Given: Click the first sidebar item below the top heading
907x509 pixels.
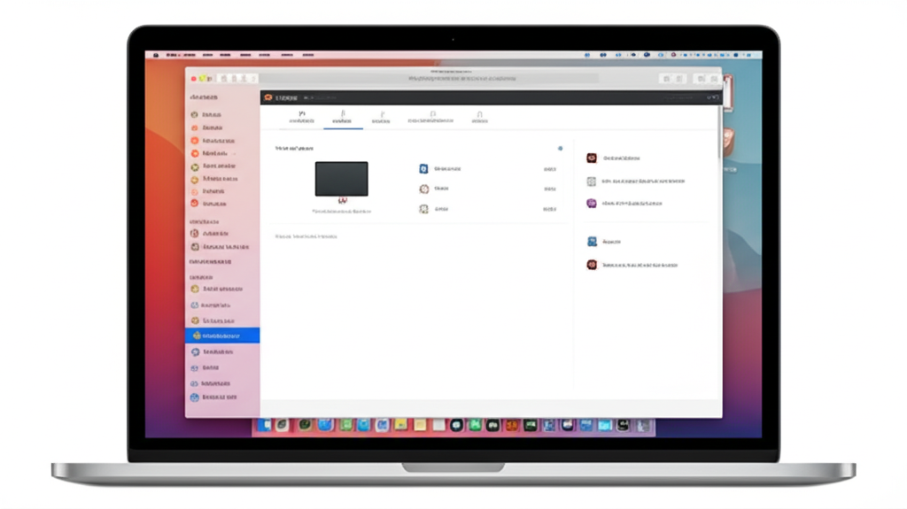Looking at the screenshot, I should point(211,115).
